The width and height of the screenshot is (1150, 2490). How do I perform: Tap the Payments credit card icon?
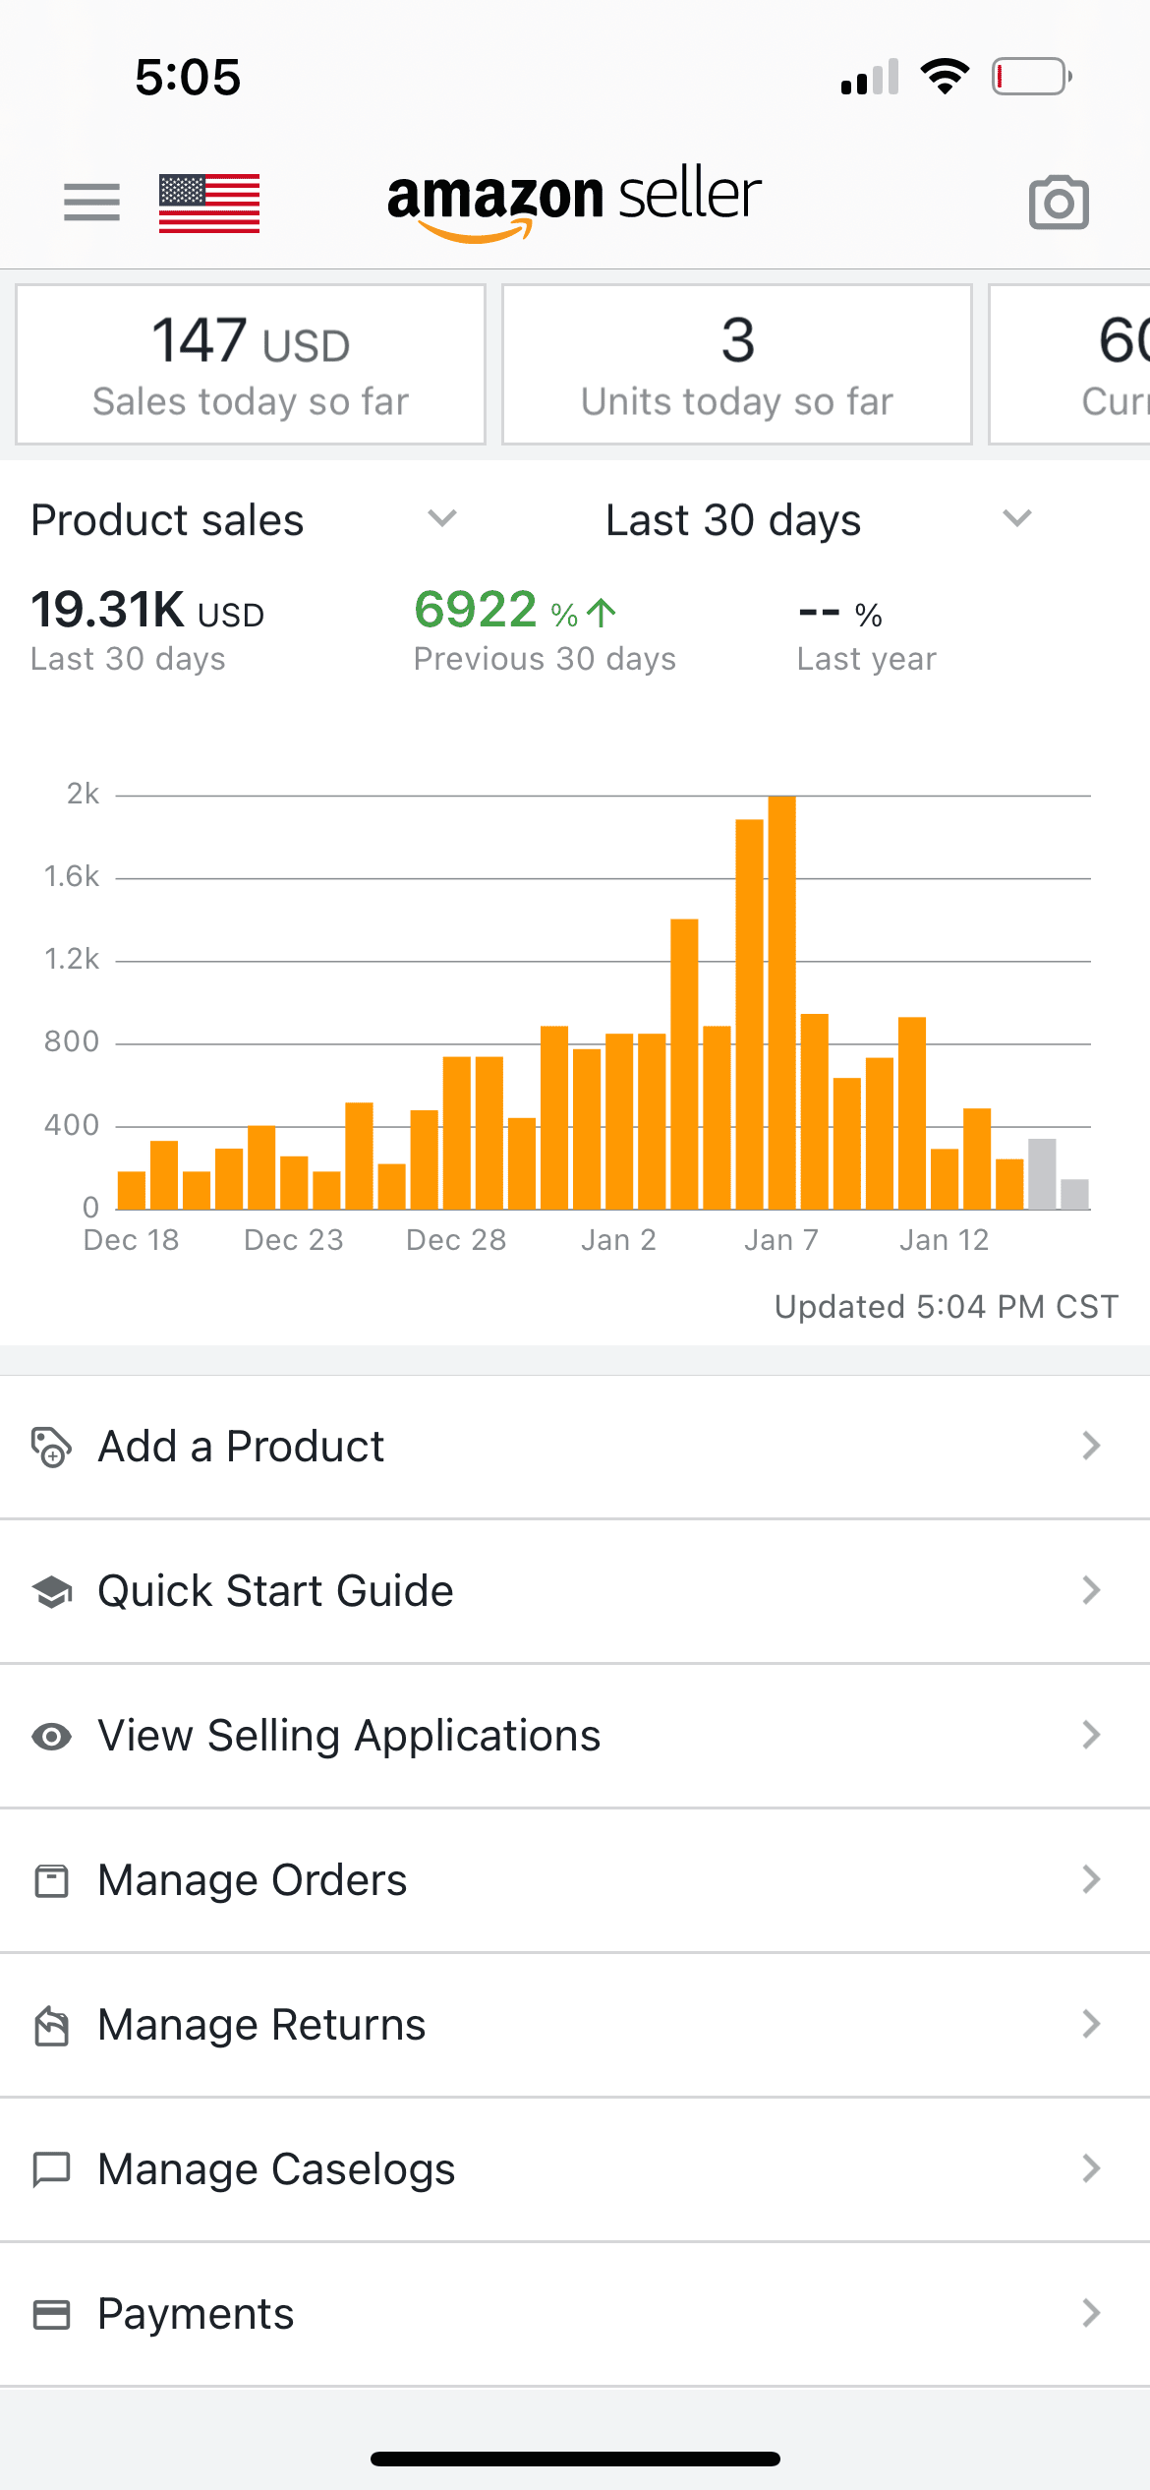51,2314
